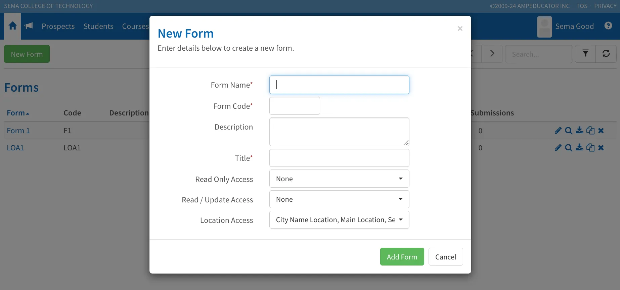Download Form 1 submissions
Screen dimensions: 620x290
click(579, 130)
